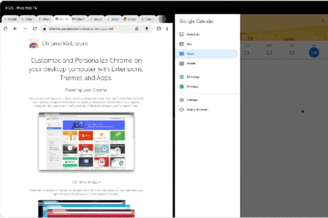Toggle Birthdays calendar checkbox
The width and height of the screenshot is (328, 218).
pos(182,77)
